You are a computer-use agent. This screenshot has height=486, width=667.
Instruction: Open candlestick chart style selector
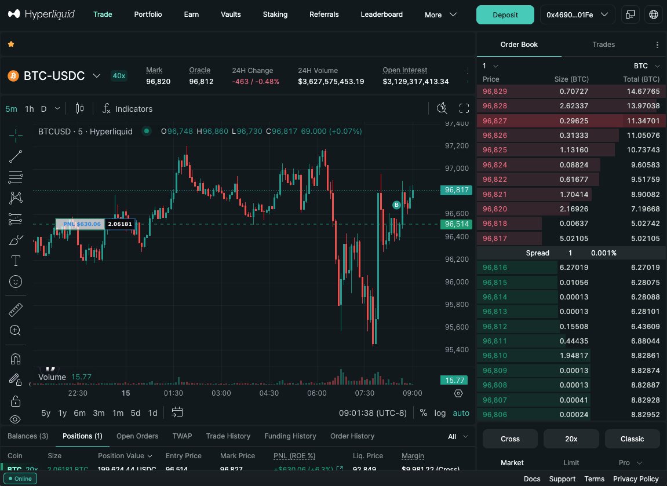point(79,109)
